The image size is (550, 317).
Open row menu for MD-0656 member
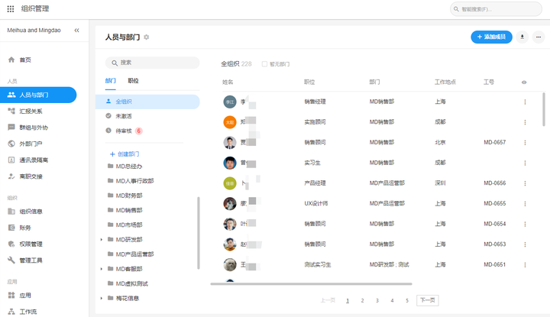525,183
